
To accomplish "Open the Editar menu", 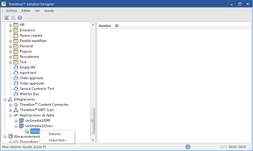I will (26, 11).
